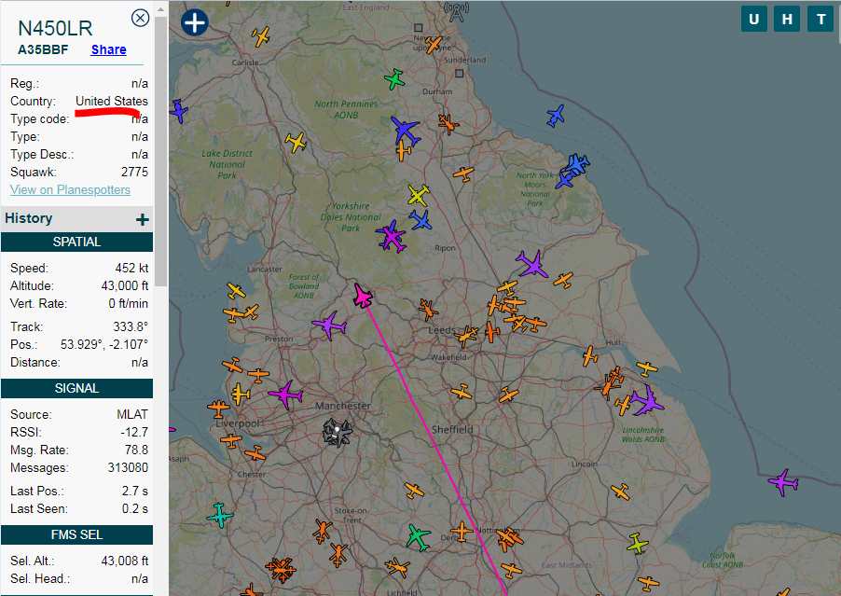Screen dimensions: 841x596
Task: Click the SIGNAL section header
Action: (76, 388)
